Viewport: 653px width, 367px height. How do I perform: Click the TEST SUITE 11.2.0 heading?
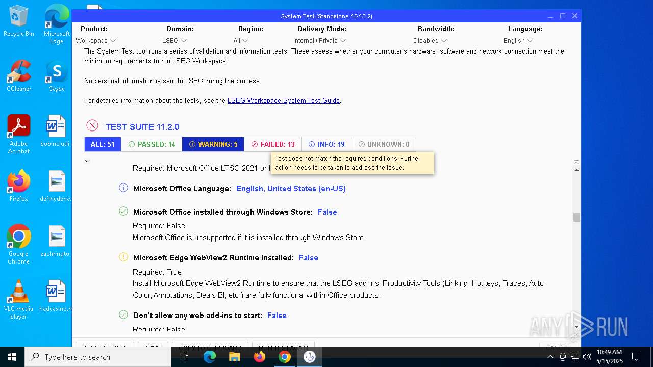tap(142, 127)
